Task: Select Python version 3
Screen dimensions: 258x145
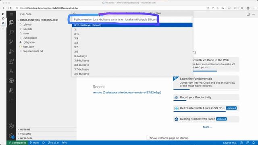Action: pyautogui.click(x=132, y=29)
